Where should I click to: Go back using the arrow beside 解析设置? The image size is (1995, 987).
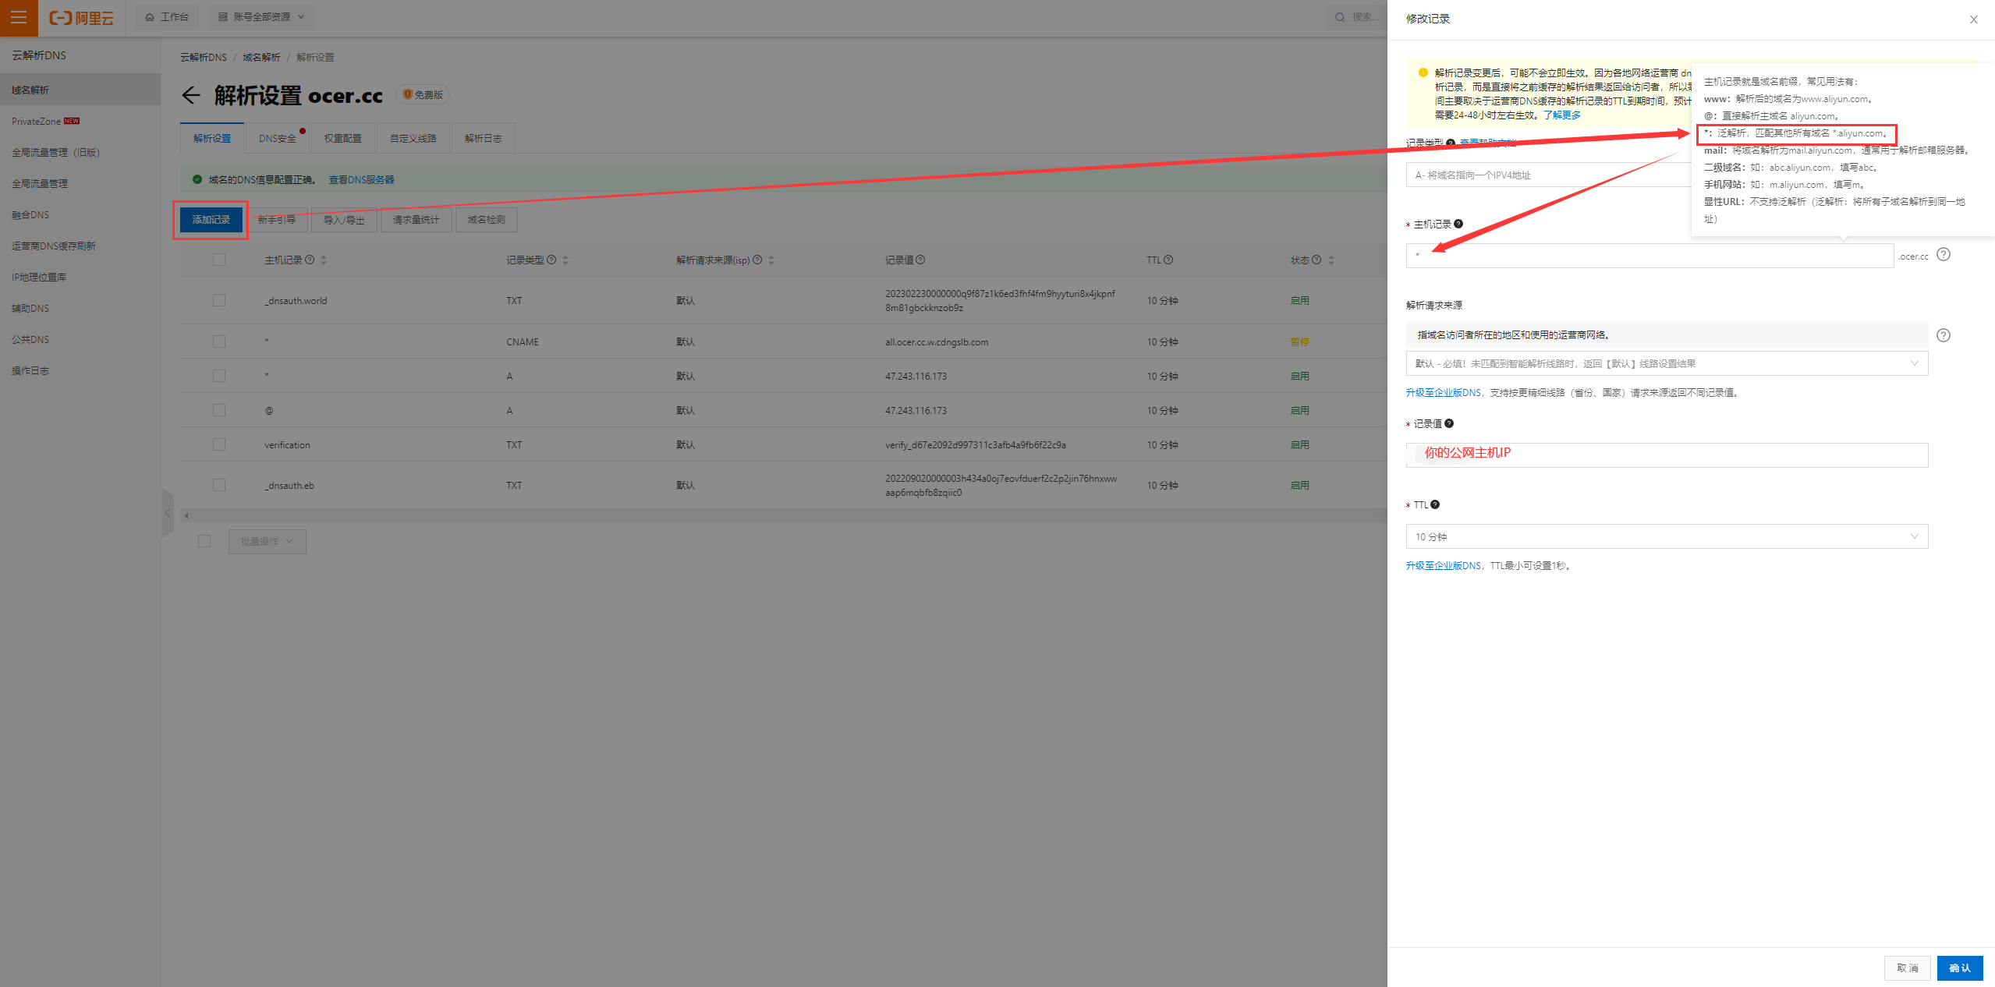pyautogui.click(x=191, y=95)
